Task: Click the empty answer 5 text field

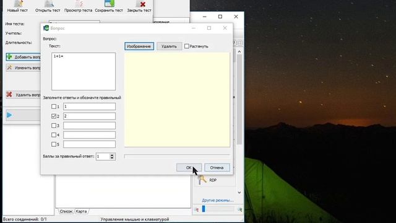Action: [89, 144]
